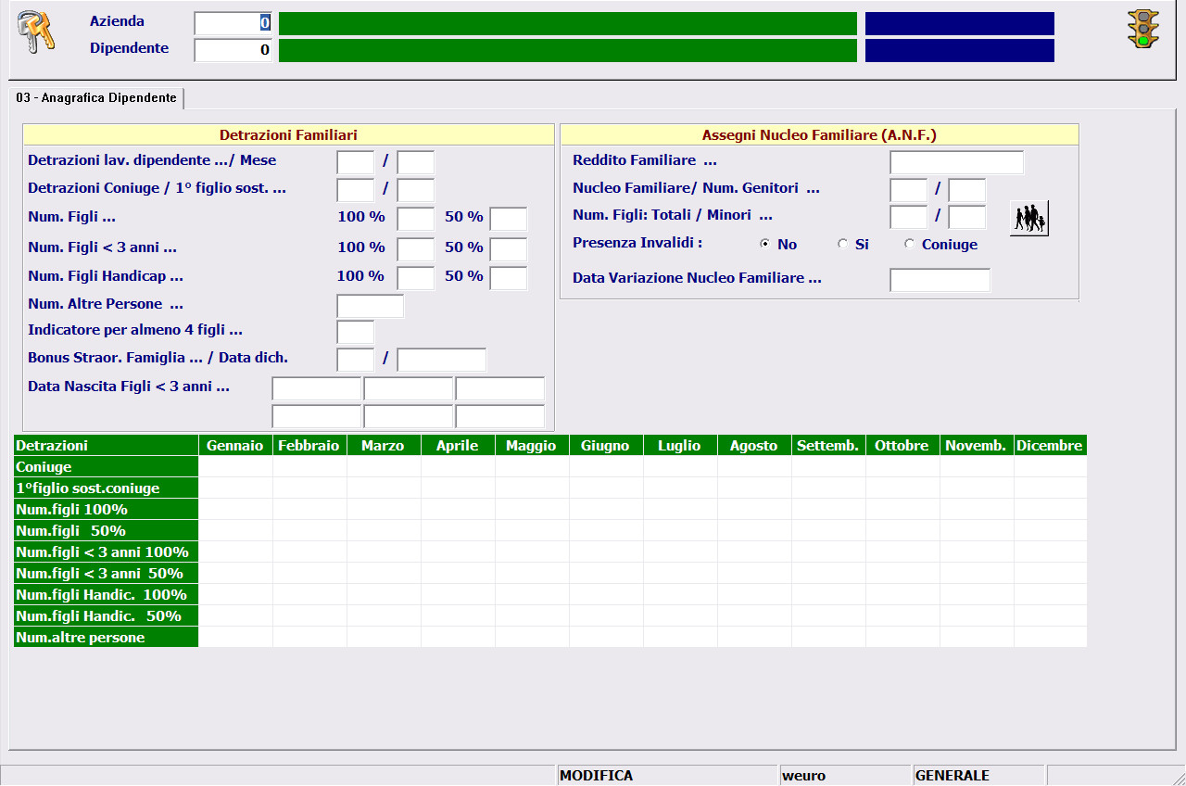Click the Num.altre persone row header
Screen dimensions: 1186x786
[106, 638]
